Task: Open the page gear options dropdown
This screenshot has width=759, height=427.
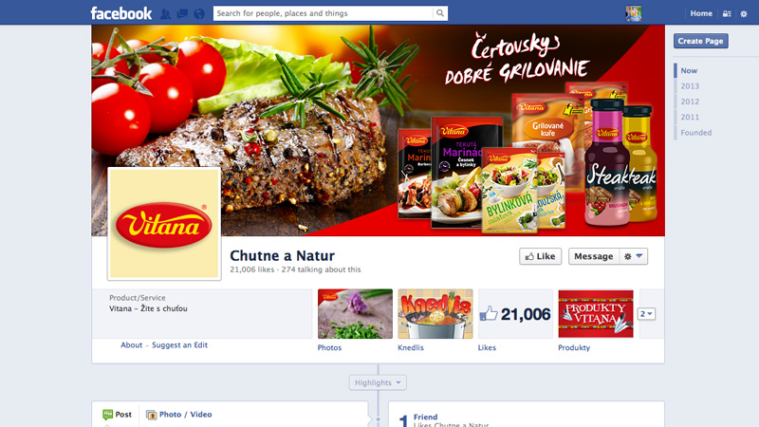Action: (x=633, y=256)
